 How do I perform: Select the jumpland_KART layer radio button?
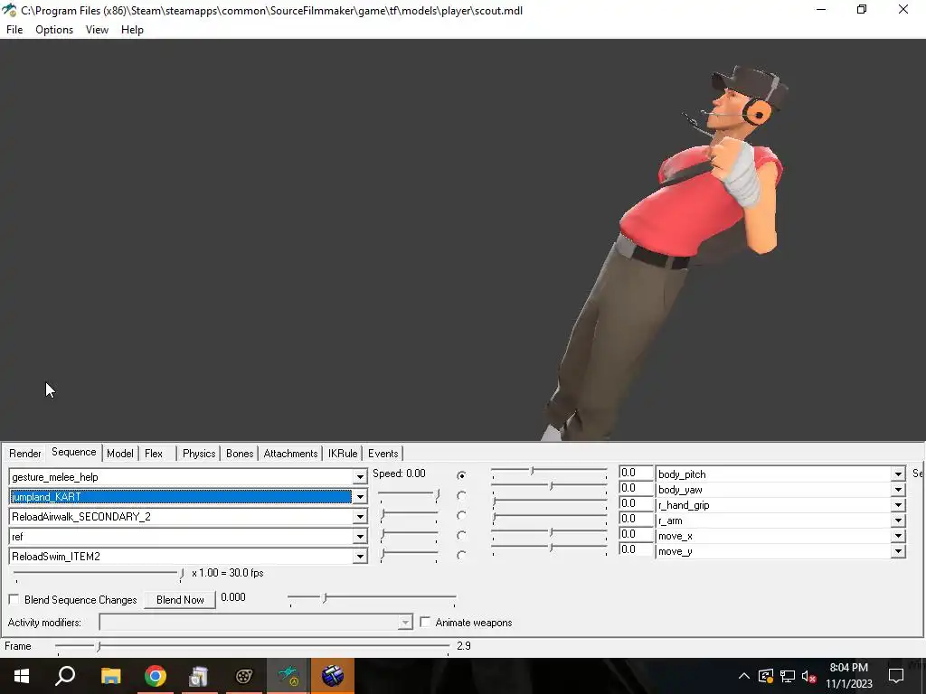coord(461,496)
